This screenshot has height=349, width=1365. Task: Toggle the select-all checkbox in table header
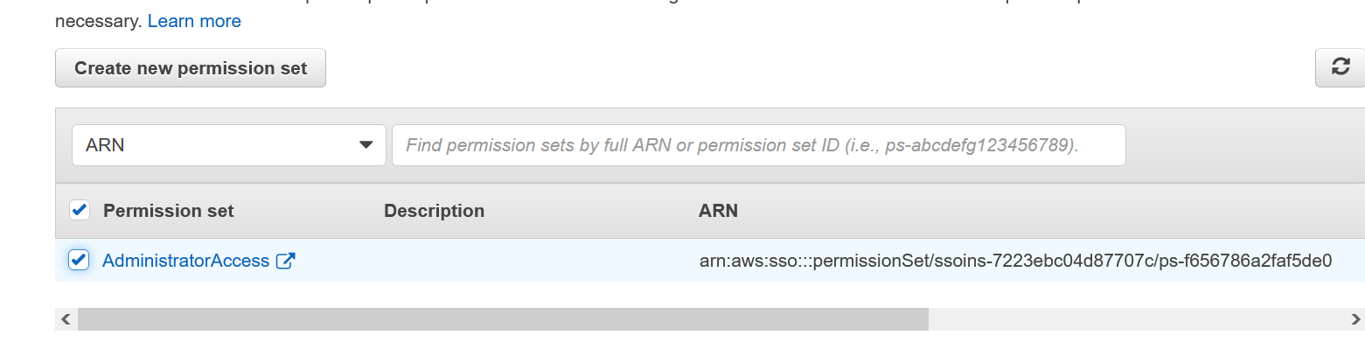[x=79, y=210]
